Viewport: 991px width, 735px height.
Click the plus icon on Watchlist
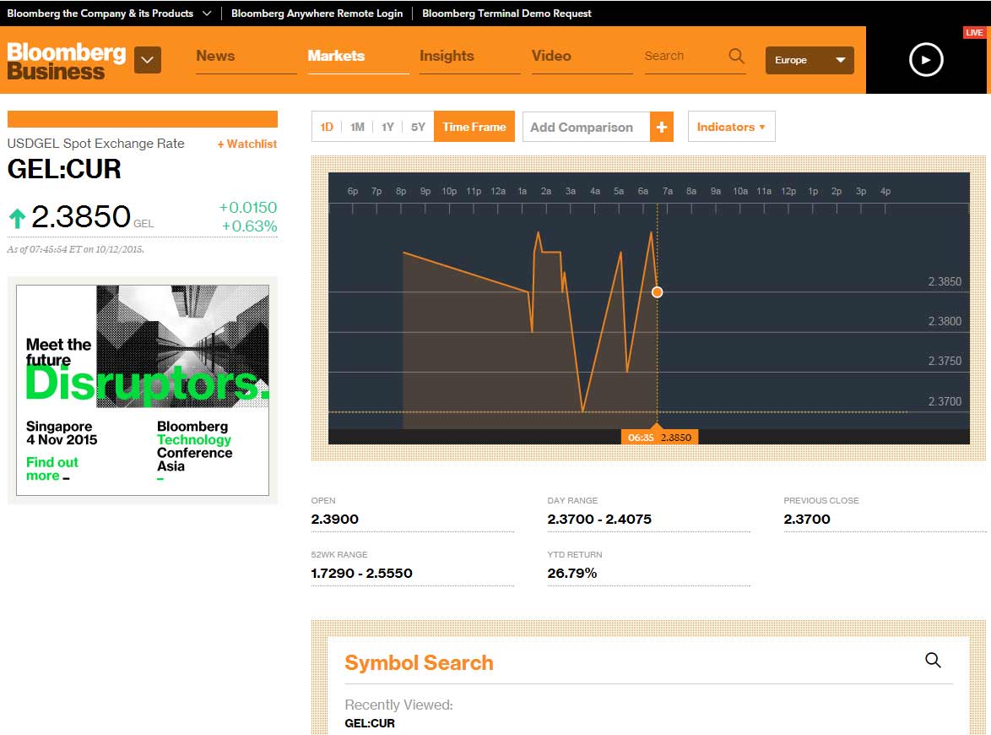point(219,144)
